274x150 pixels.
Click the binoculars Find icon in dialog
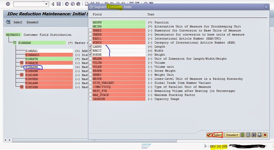coord(254,135)
